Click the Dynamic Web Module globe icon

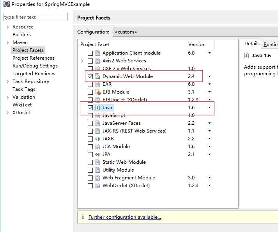pyautogui.click(x=97, y=76)
